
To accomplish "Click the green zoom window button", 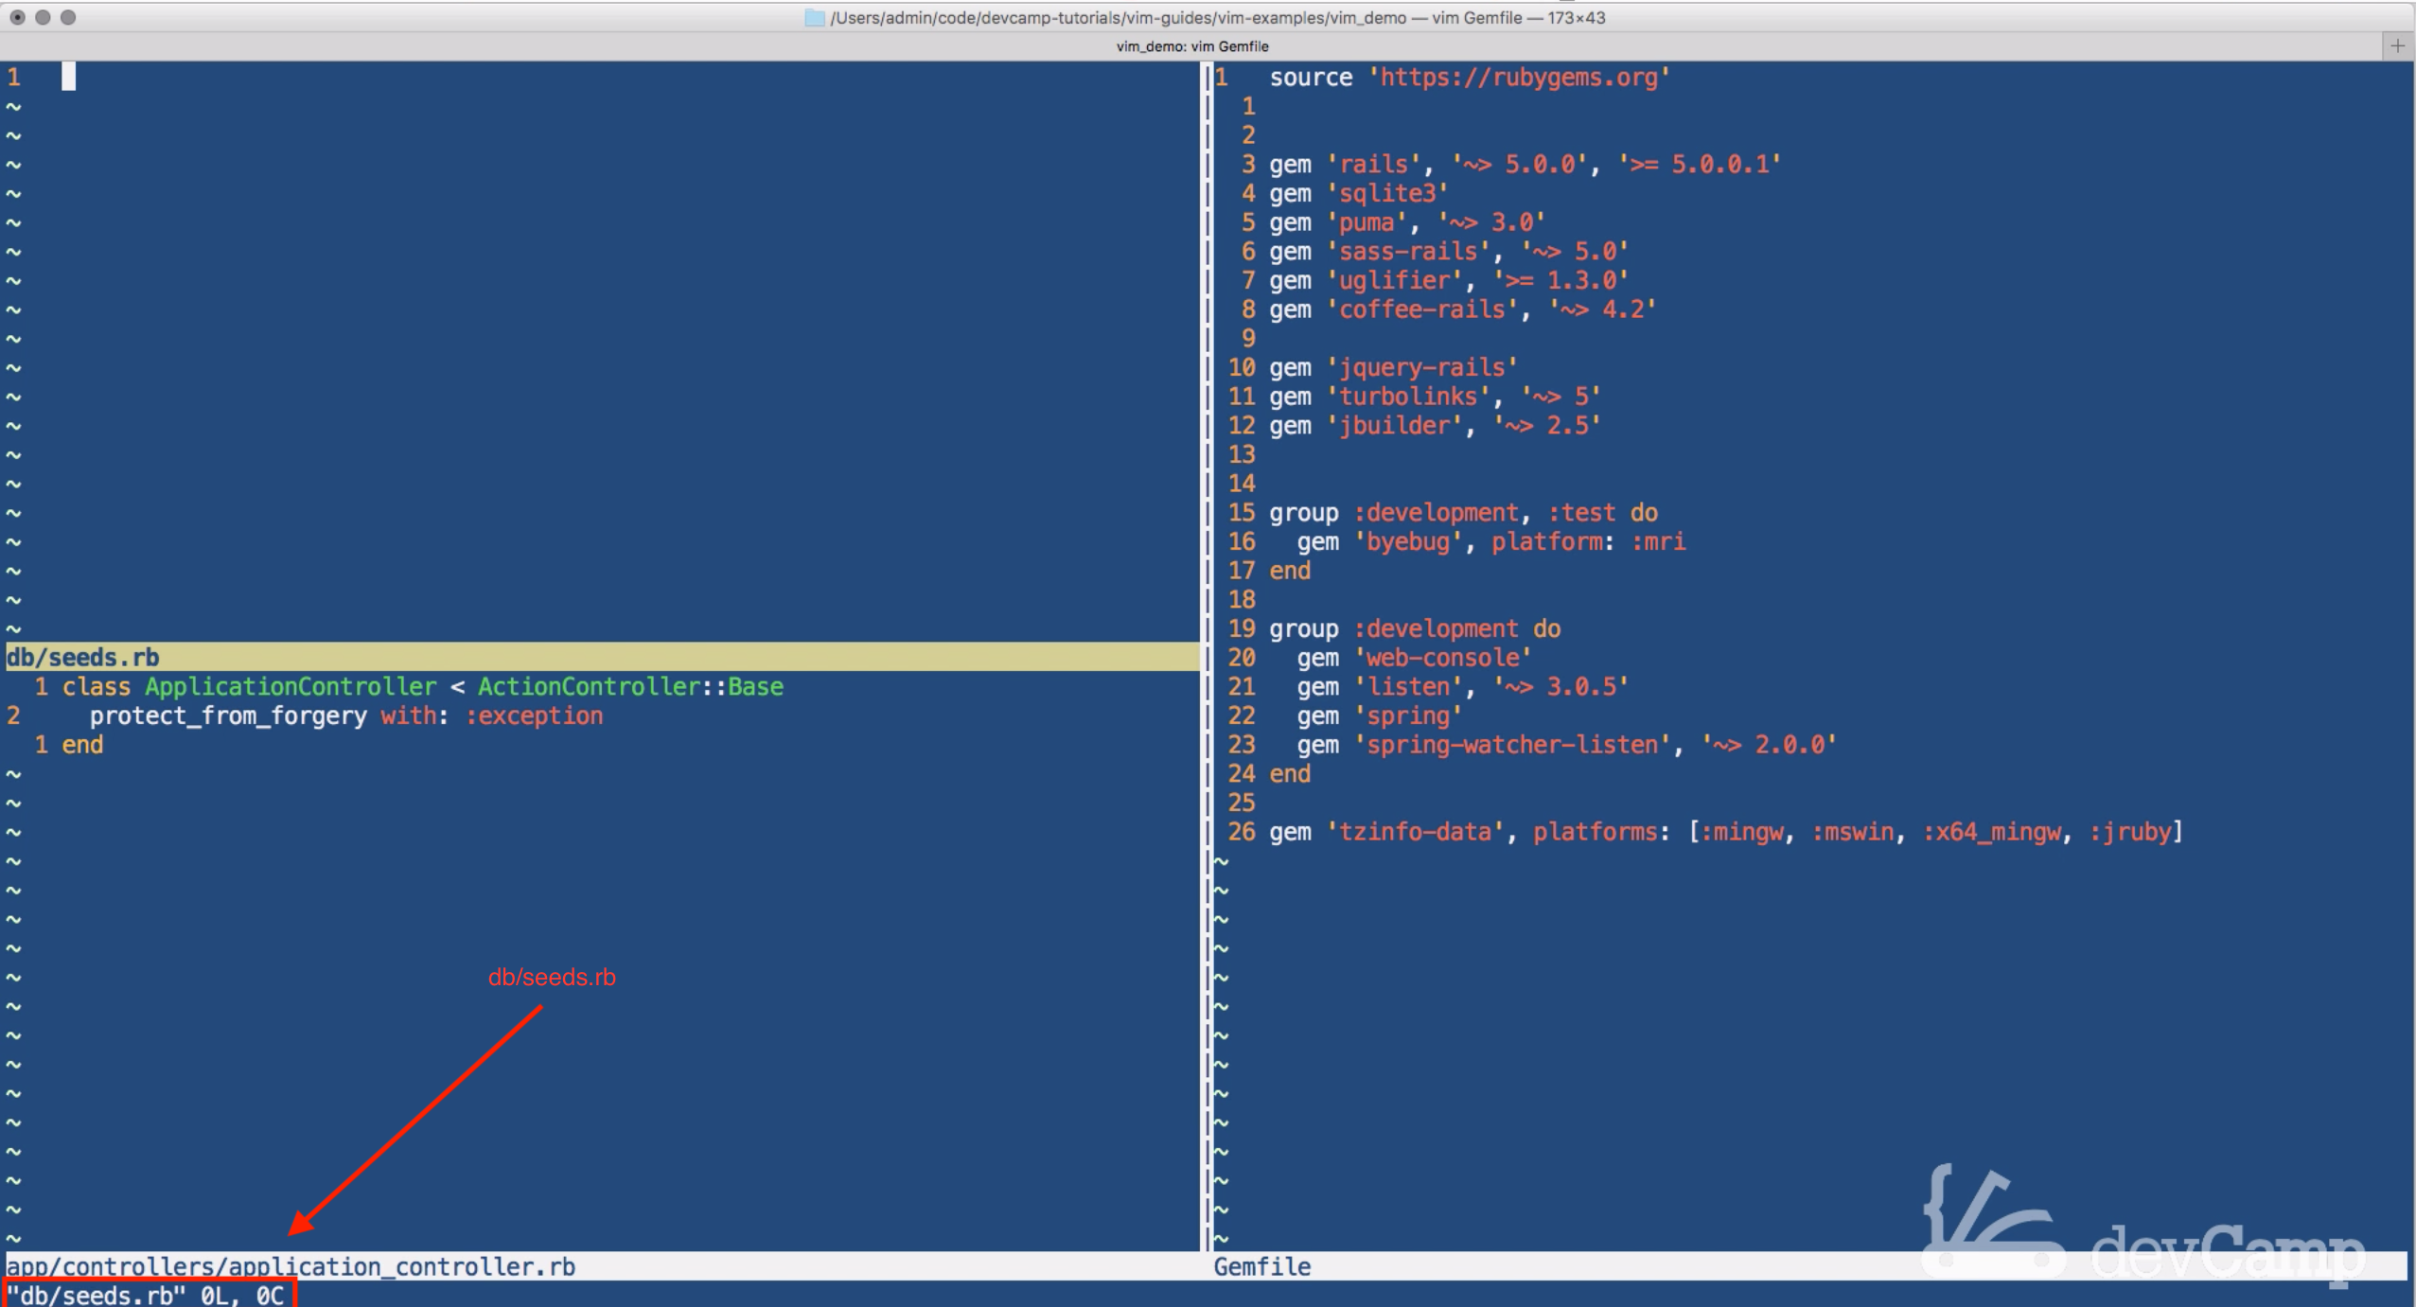I will pyautogui.click(x=68, y=17).
